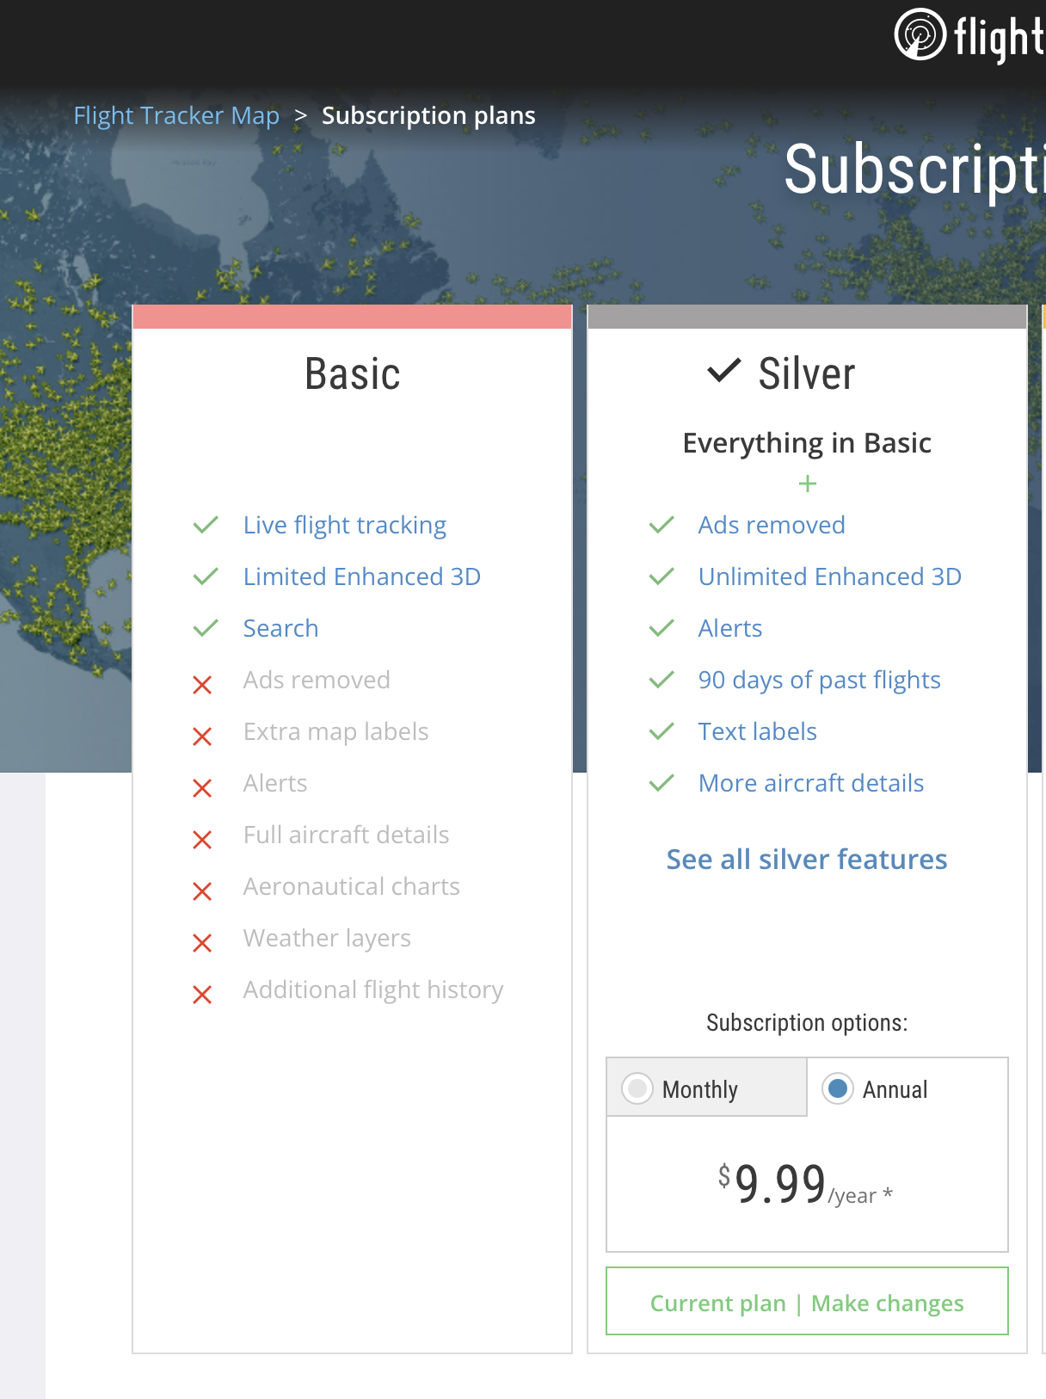Screen dimensions: 1046x1399
Task: Click the Search feature link in Basic
Action: coord(280,628)
